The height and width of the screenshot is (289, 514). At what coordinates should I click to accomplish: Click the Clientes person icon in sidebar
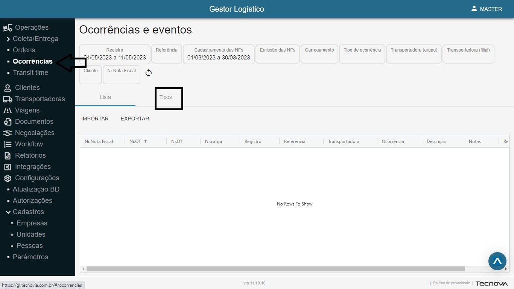tap(7, 88)
